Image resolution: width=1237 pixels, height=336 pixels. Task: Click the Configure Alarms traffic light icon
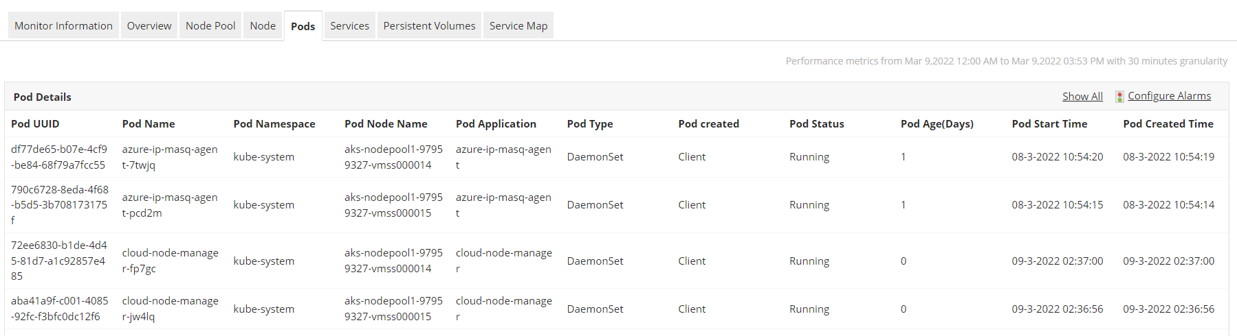(x=1119, y=97)
